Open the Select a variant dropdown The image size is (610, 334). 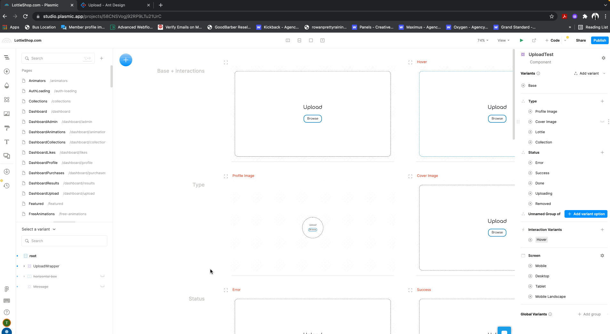tap(39, 229)
